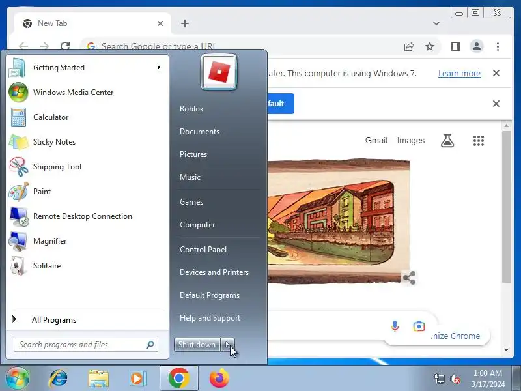Open Google Labs flask icon
The width and height of the screenshot is (521, 391).
pos(447,141)
